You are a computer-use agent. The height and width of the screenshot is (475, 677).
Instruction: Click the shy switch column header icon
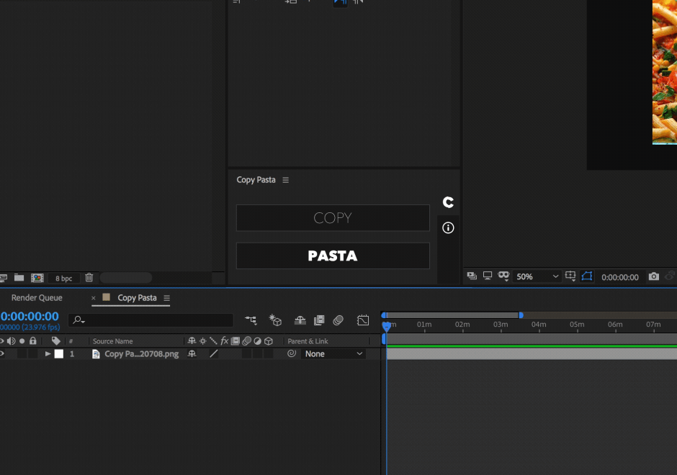tap(192, 341)
